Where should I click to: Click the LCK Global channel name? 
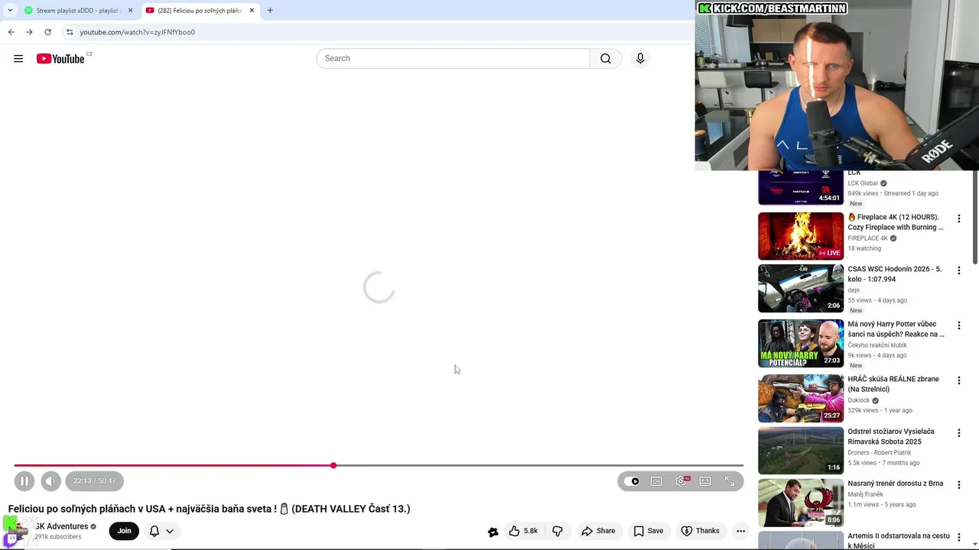coord(863,183)
